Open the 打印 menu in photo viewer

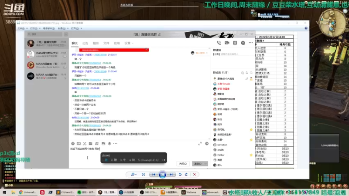coord(35,28)
